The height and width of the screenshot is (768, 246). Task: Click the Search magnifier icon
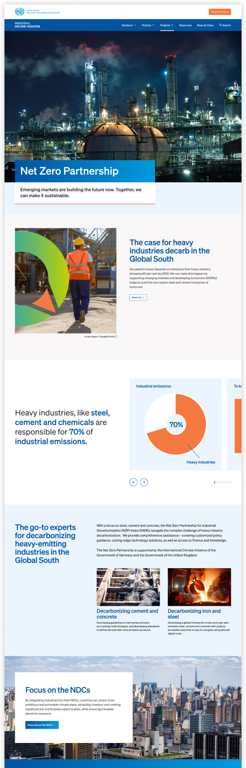tap(221, 25)
